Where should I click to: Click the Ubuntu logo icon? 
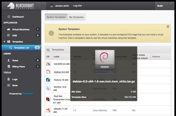click(x=48, y=110)
